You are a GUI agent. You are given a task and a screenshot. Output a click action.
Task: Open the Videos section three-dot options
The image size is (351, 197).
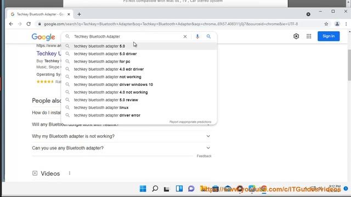[70, 173]
